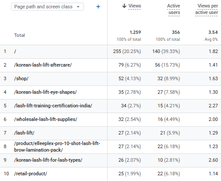Click the /lash-lift-training-certification-india/ page path
This screenshot has width=221, height=181.
pyautogui.click(x=53, y=106)
